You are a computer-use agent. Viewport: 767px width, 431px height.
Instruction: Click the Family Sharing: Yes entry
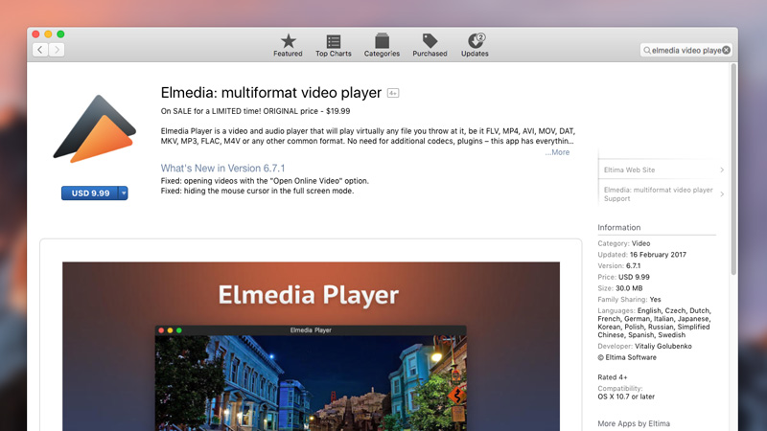[x=629, y=300]
